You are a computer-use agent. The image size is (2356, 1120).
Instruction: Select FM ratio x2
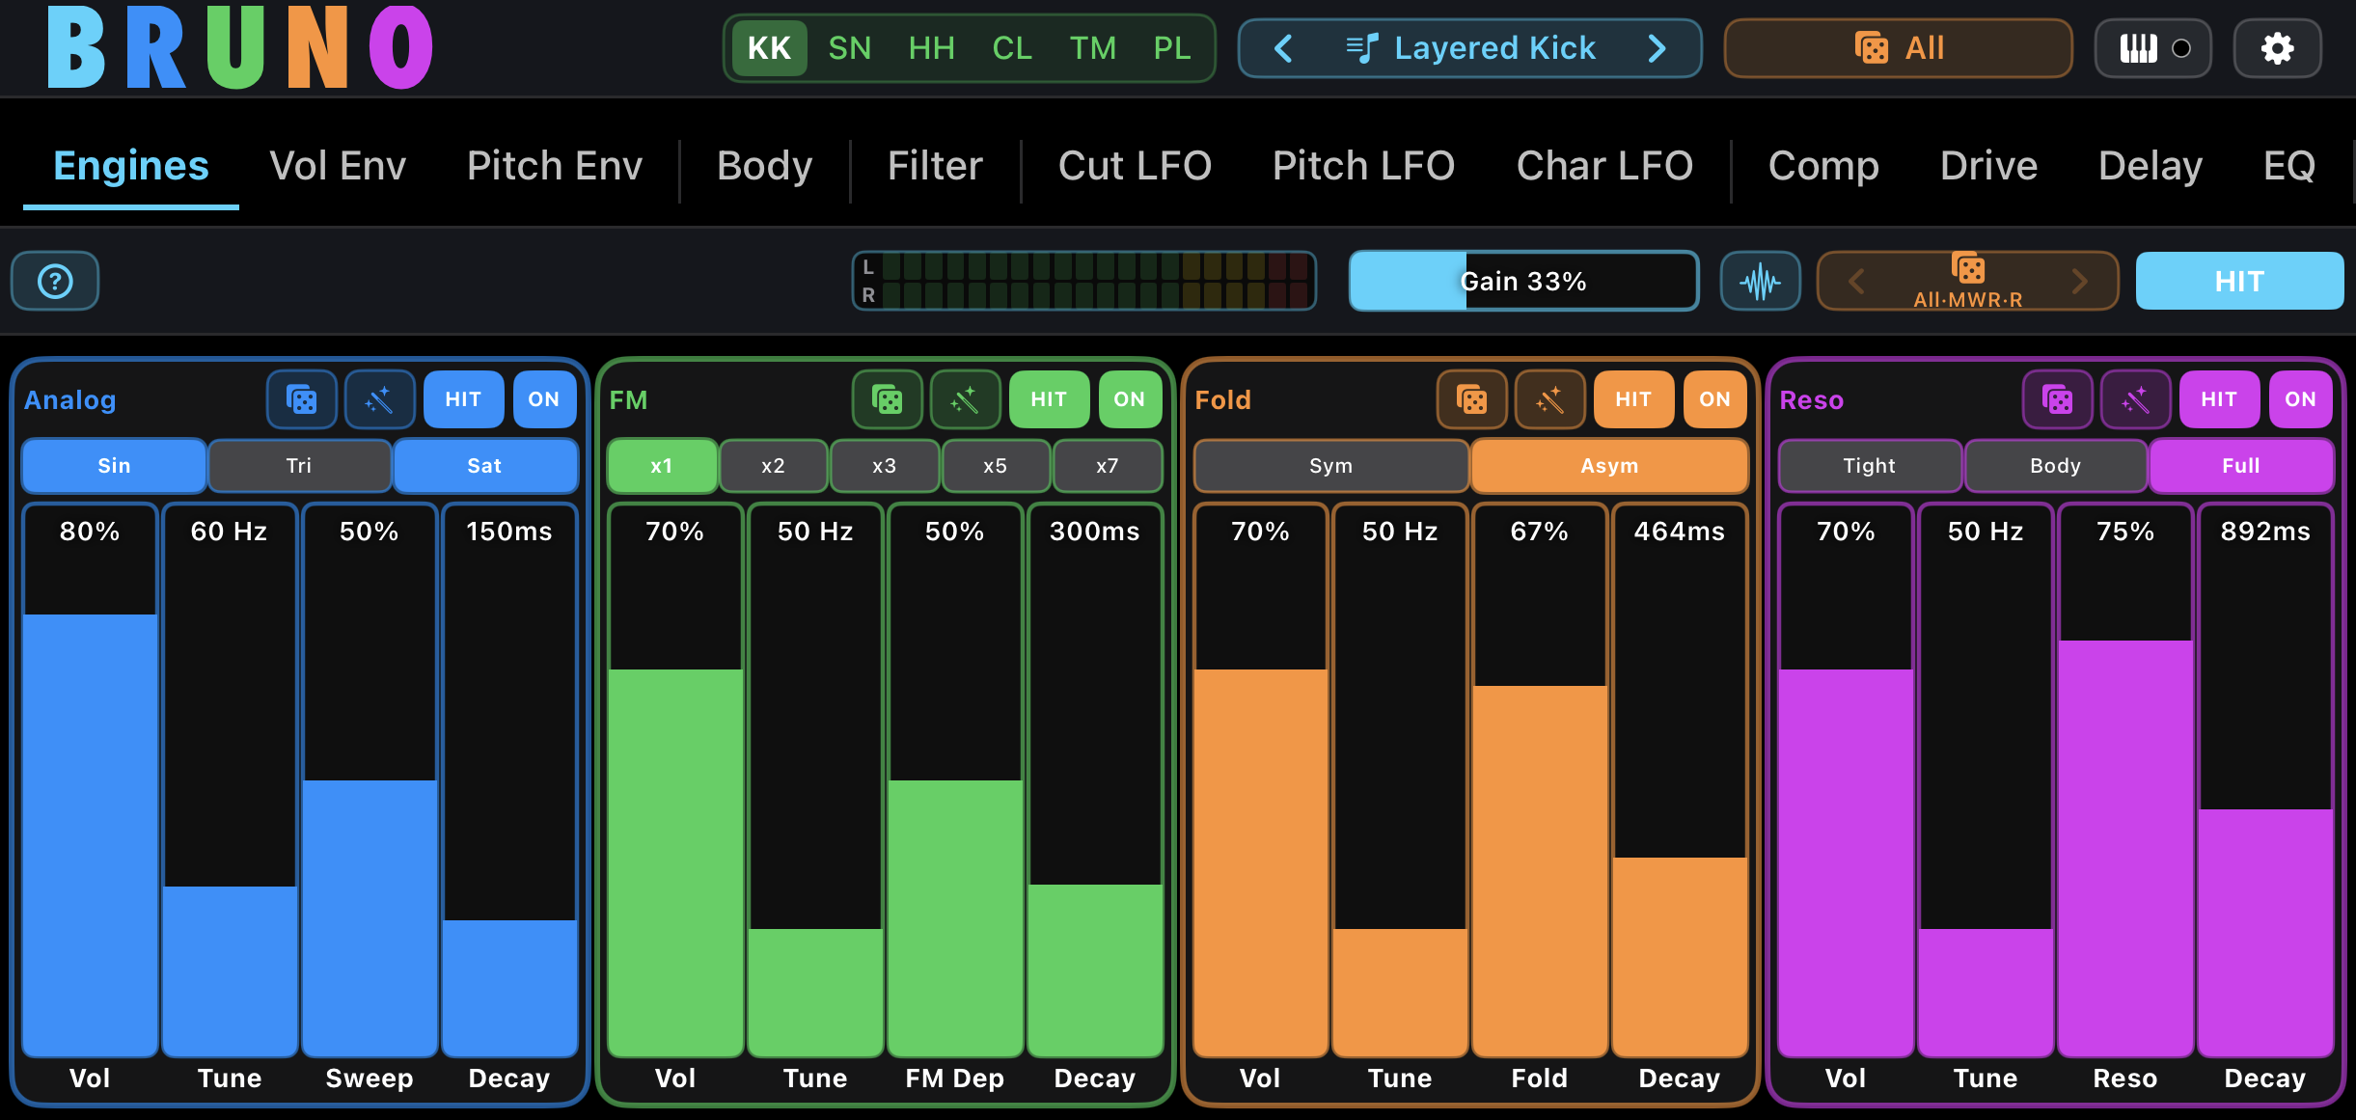pos(773,466)
